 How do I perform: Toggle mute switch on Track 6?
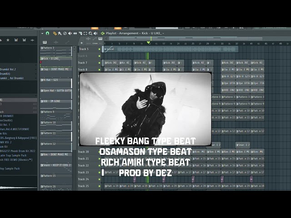[99, 56]
